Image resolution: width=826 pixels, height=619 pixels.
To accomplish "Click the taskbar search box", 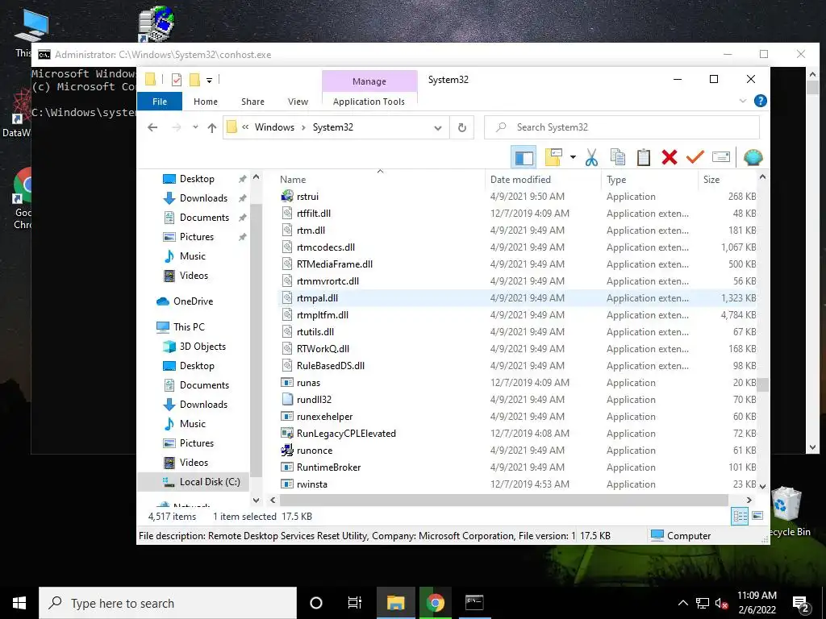I will (x=168, y=603).
